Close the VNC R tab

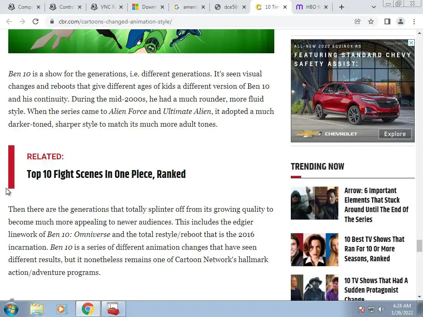click(121, 7)
